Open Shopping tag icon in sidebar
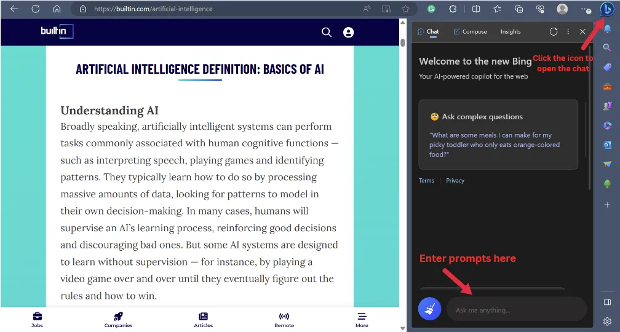This screenshot has height=332, width=620. tap(607, 67)
